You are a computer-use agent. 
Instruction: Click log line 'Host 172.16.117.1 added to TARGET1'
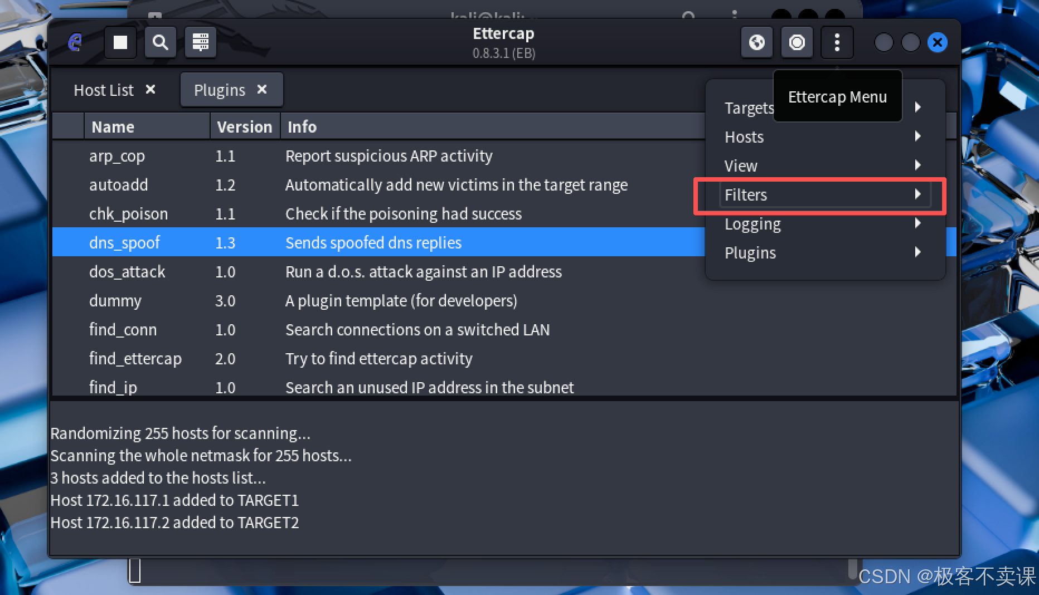tap(174, 500)
